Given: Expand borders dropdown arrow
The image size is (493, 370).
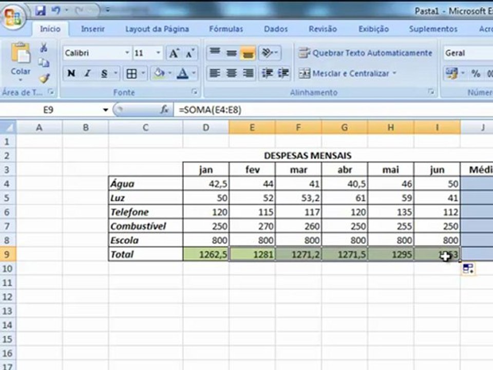Looking at the screenshot, I should pyautogui.click(x=143, y=73).
